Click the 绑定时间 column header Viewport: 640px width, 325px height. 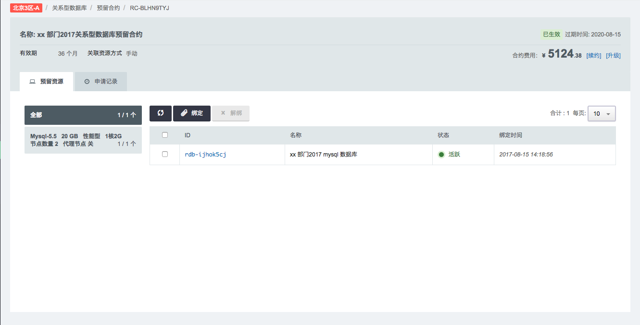pyautogui.click(x=510, y=135)
